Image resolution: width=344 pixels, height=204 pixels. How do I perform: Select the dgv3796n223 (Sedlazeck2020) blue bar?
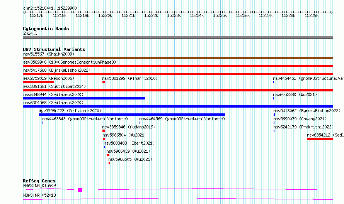tap(132, 115)
